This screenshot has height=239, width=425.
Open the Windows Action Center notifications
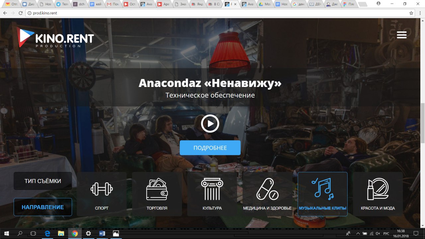(x=416, y=233)
